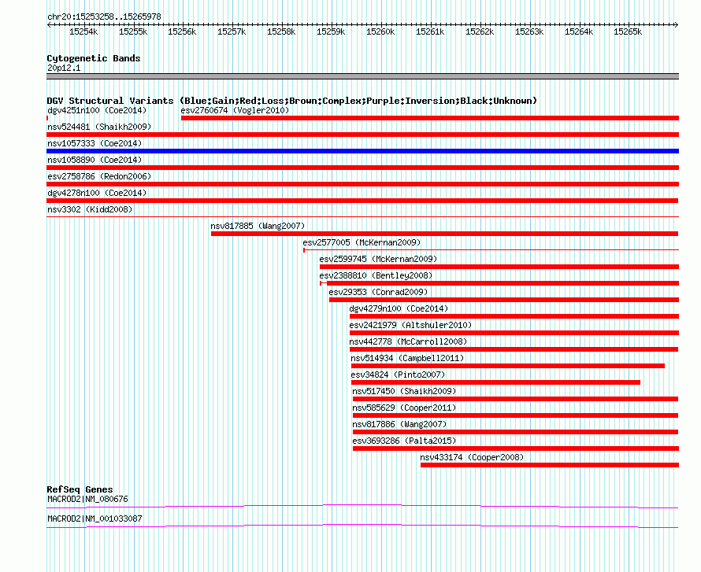
Task: Select the nsv585629 (Cooper2011) label
Action: click(404, 408)
